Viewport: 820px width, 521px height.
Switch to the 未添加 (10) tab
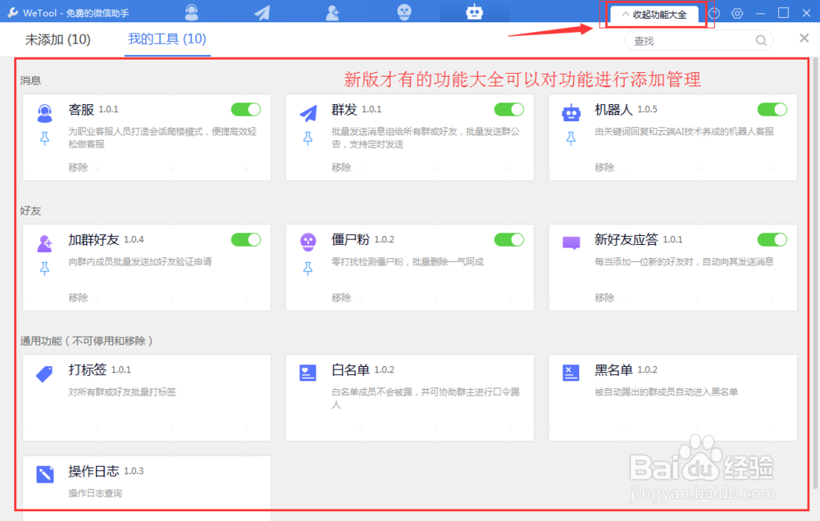click(57, 39)
